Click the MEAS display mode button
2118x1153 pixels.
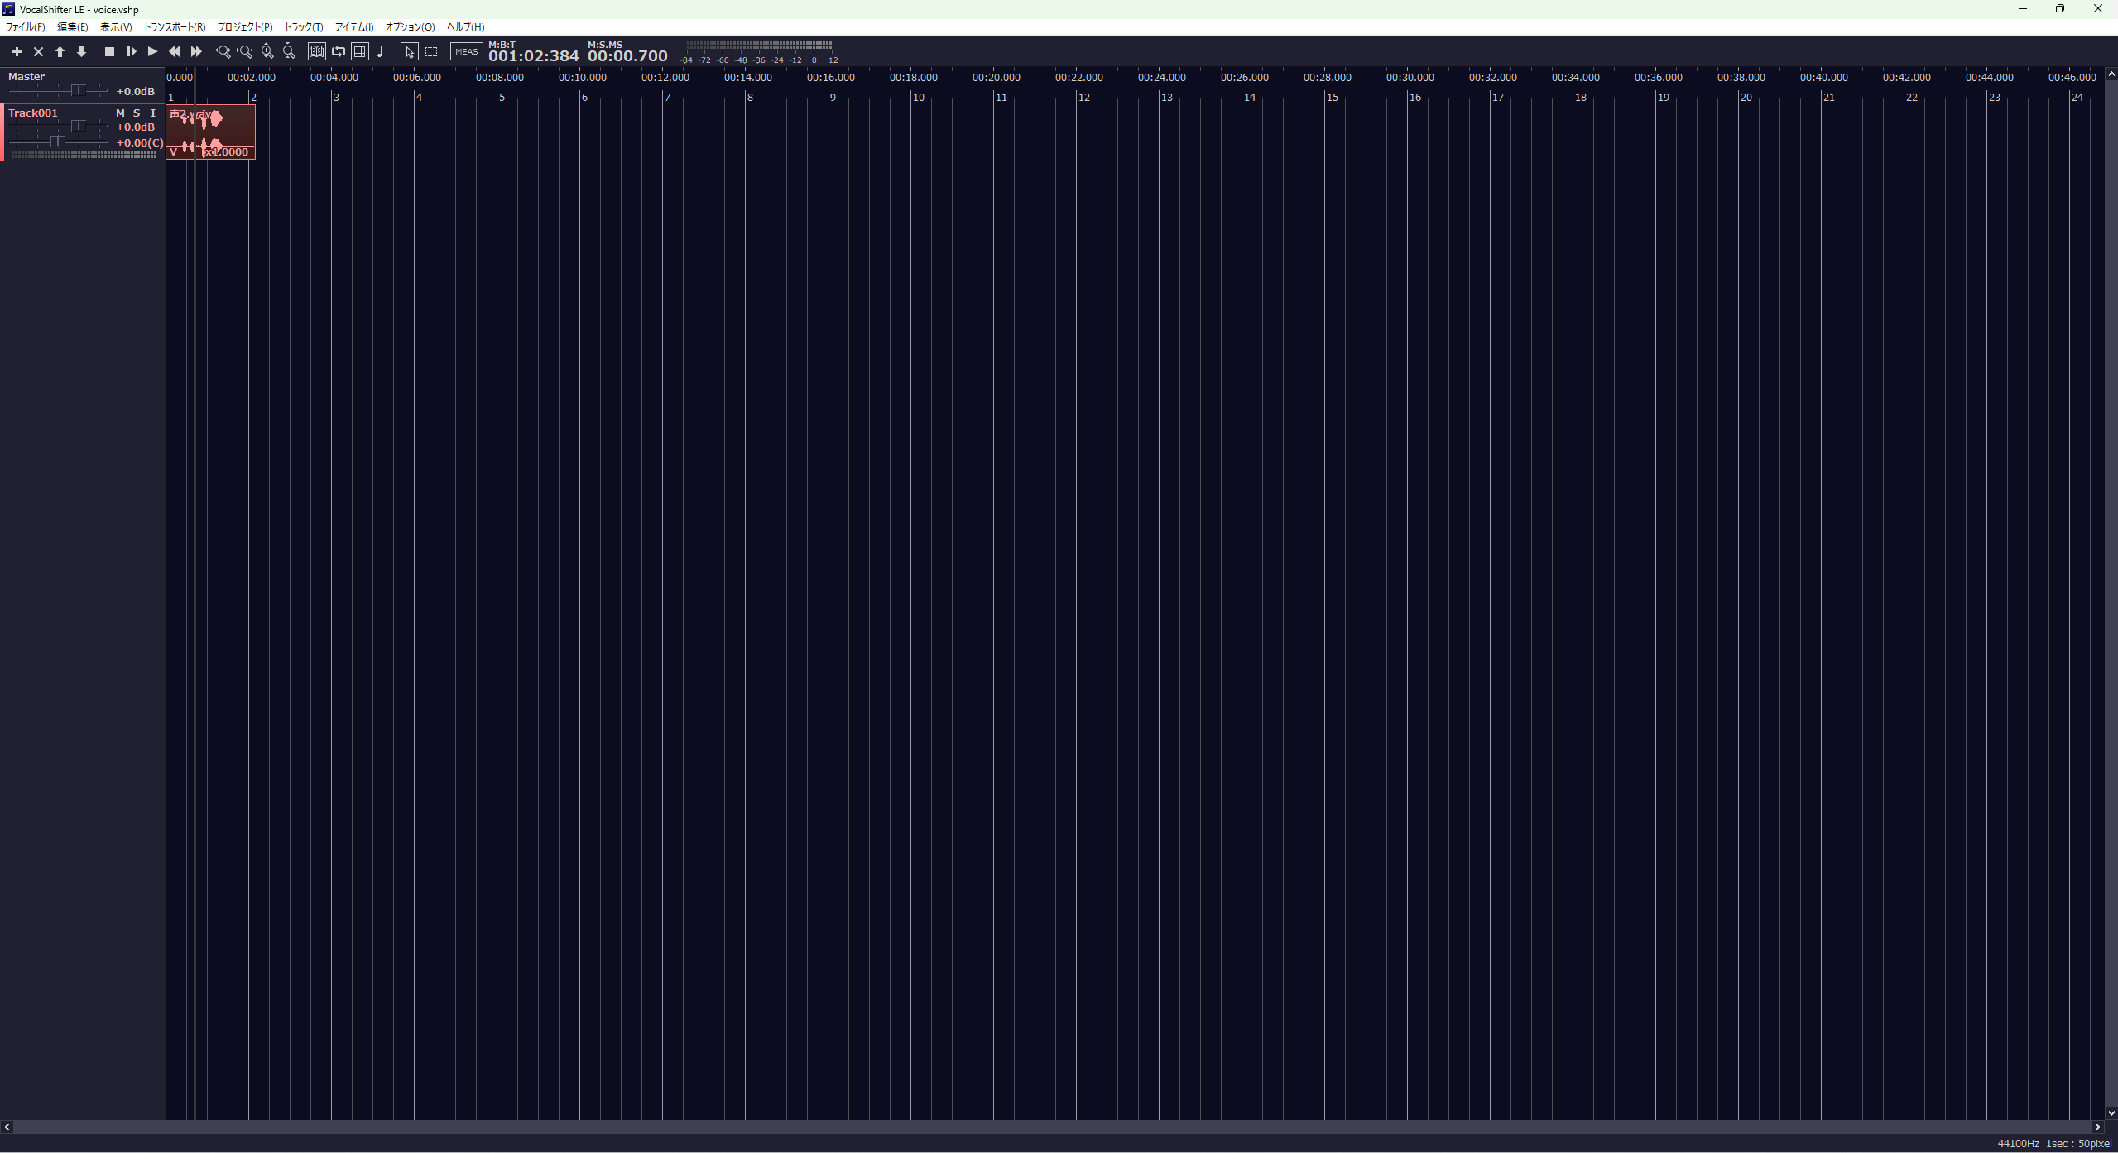point(466,52)
